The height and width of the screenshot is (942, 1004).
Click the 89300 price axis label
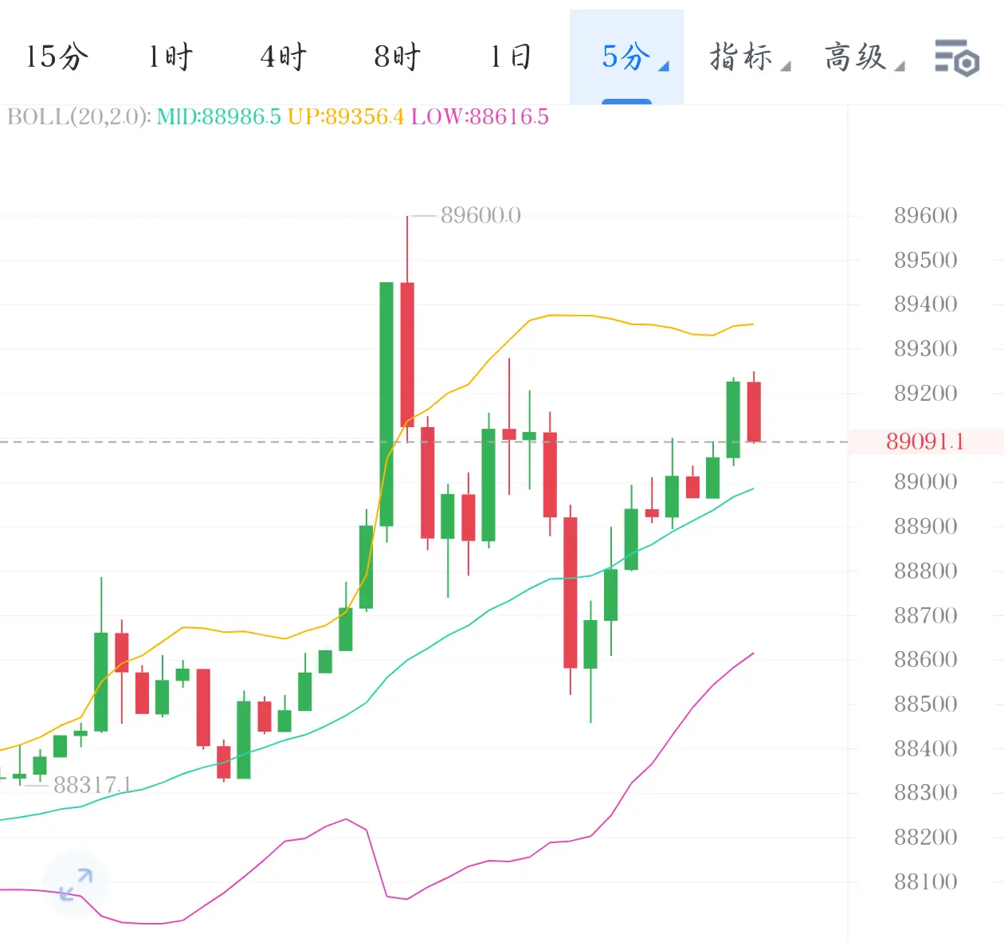925,348
